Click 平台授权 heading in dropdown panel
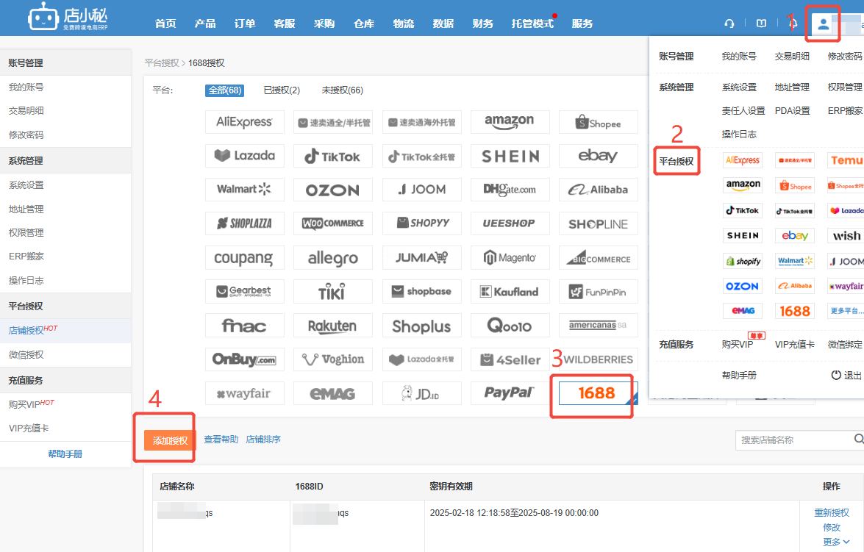Screen dimensions: 864x552 [x=676, y=162]
